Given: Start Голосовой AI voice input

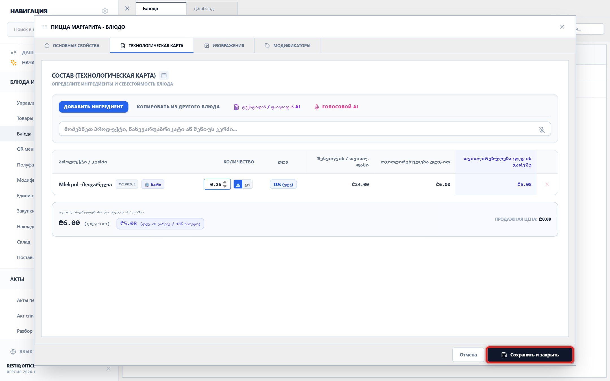Looking at the screenshot, I should (x=336, y=107).
